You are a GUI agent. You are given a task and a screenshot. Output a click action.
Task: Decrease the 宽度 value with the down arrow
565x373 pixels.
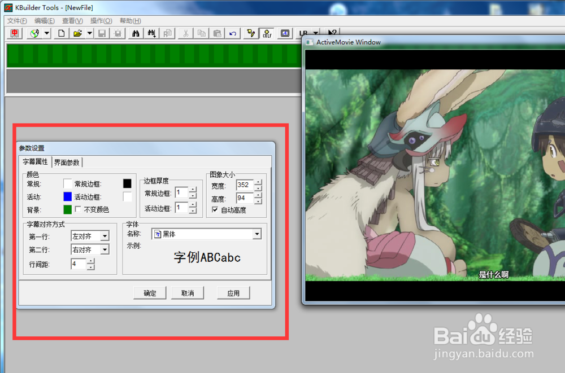click(x=258, y=188)
